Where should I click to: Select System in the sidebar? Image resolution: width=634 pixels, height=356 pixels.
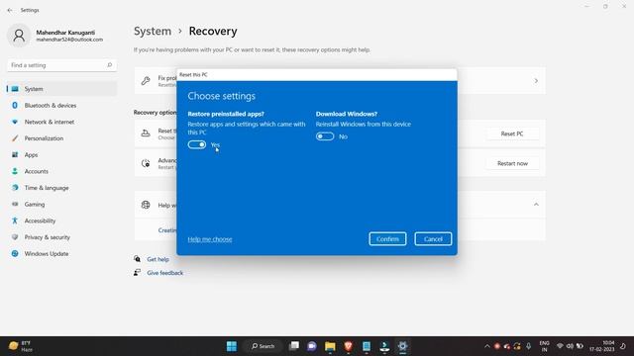61,89
